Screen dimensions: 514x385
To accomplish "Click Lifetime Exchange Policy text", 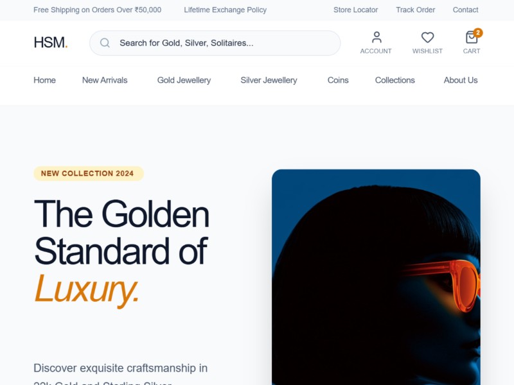I will click(x=226, y=10).
